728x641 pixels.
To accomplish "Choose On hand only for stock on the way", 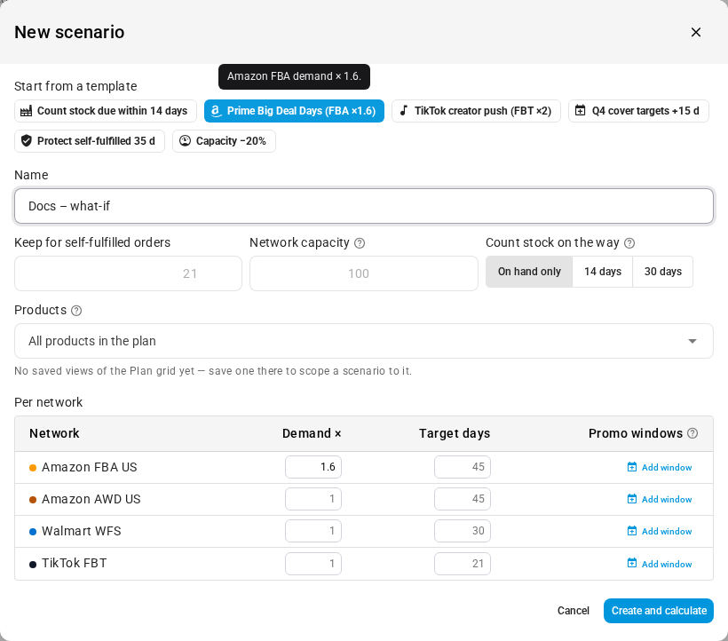I will pos(529,272).
